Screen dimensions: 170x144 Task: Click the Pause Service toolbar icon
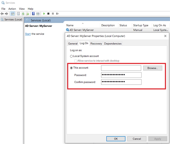53,14
